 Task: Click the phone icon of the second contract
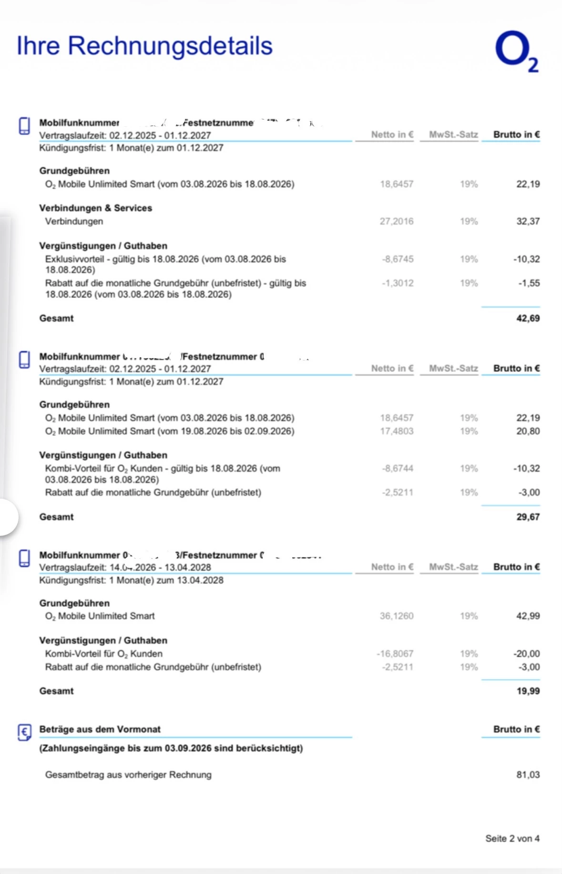pyautogui.click(x=24, y=360)
